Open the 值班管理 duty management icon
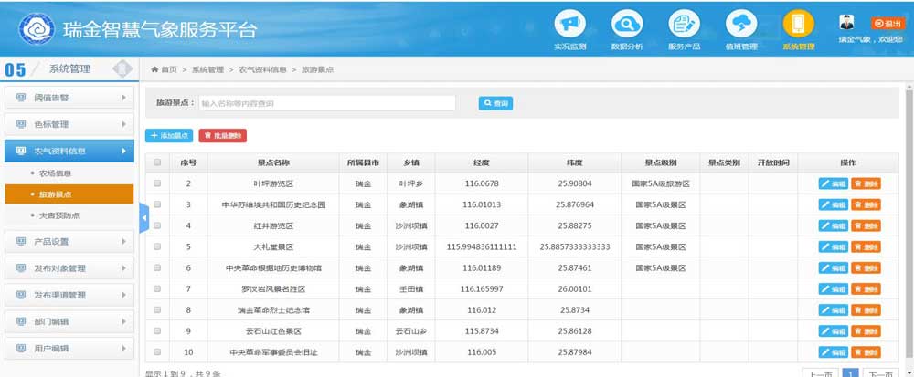The width and height of the screenshot is (914, 377). pos(740,24)
